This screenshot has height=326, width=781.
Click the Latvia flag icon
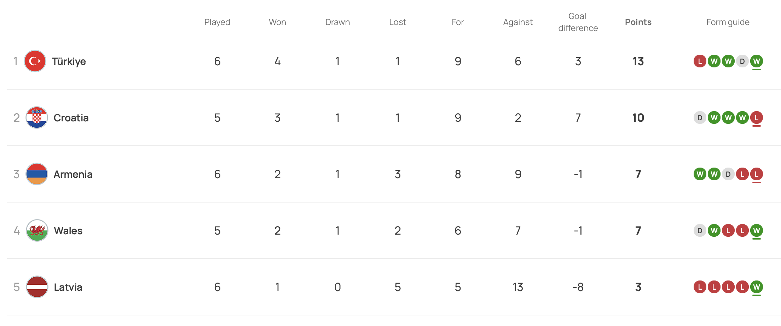pyautogui.click(x=37, y=287)
